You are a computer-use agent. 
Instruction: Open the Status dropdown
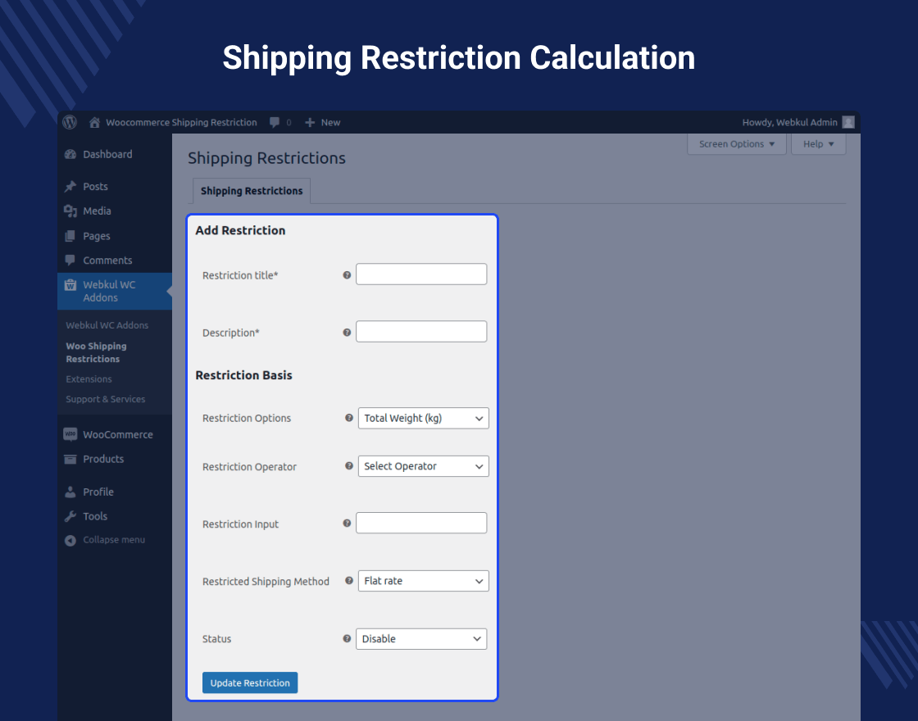[421, 639]
